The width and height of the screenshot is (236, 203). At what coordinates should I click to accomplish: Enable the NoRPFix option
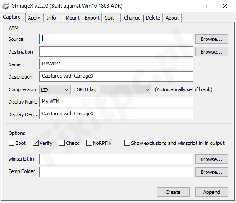tap(89, 143)
